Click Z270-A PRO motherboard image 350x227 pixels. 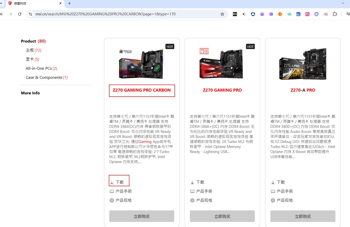pos(303,64)
